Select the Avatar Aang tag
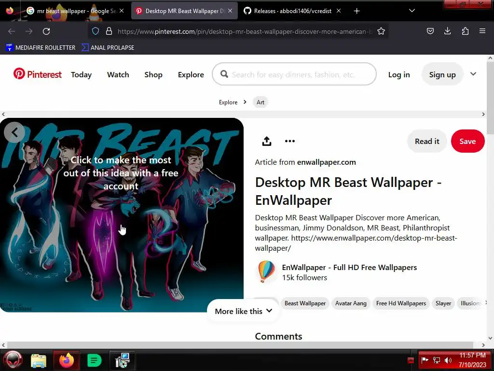494x371 pixels. 351,303
